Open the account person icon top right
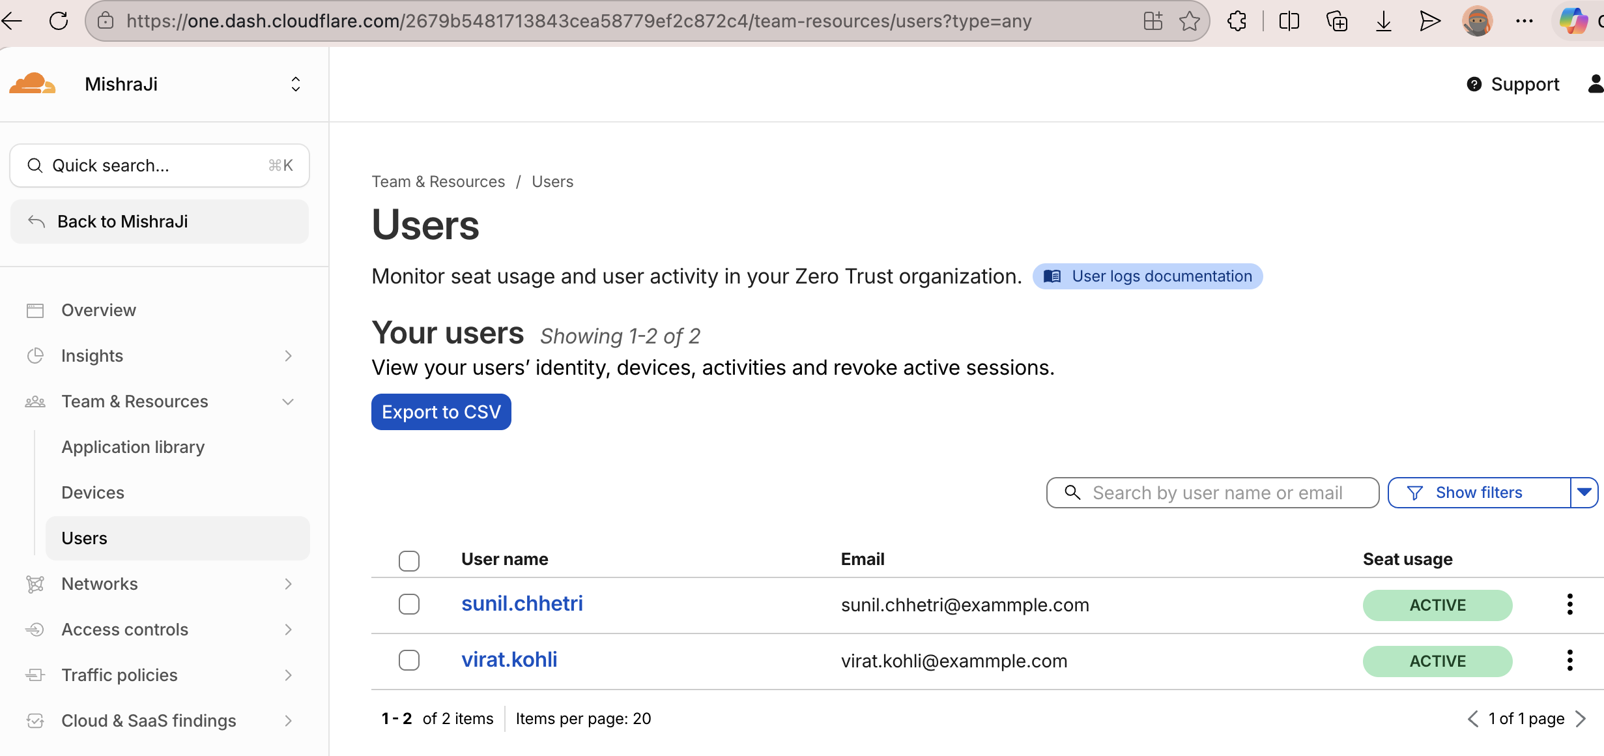Screen dimensions: 1604x756 1595,83
